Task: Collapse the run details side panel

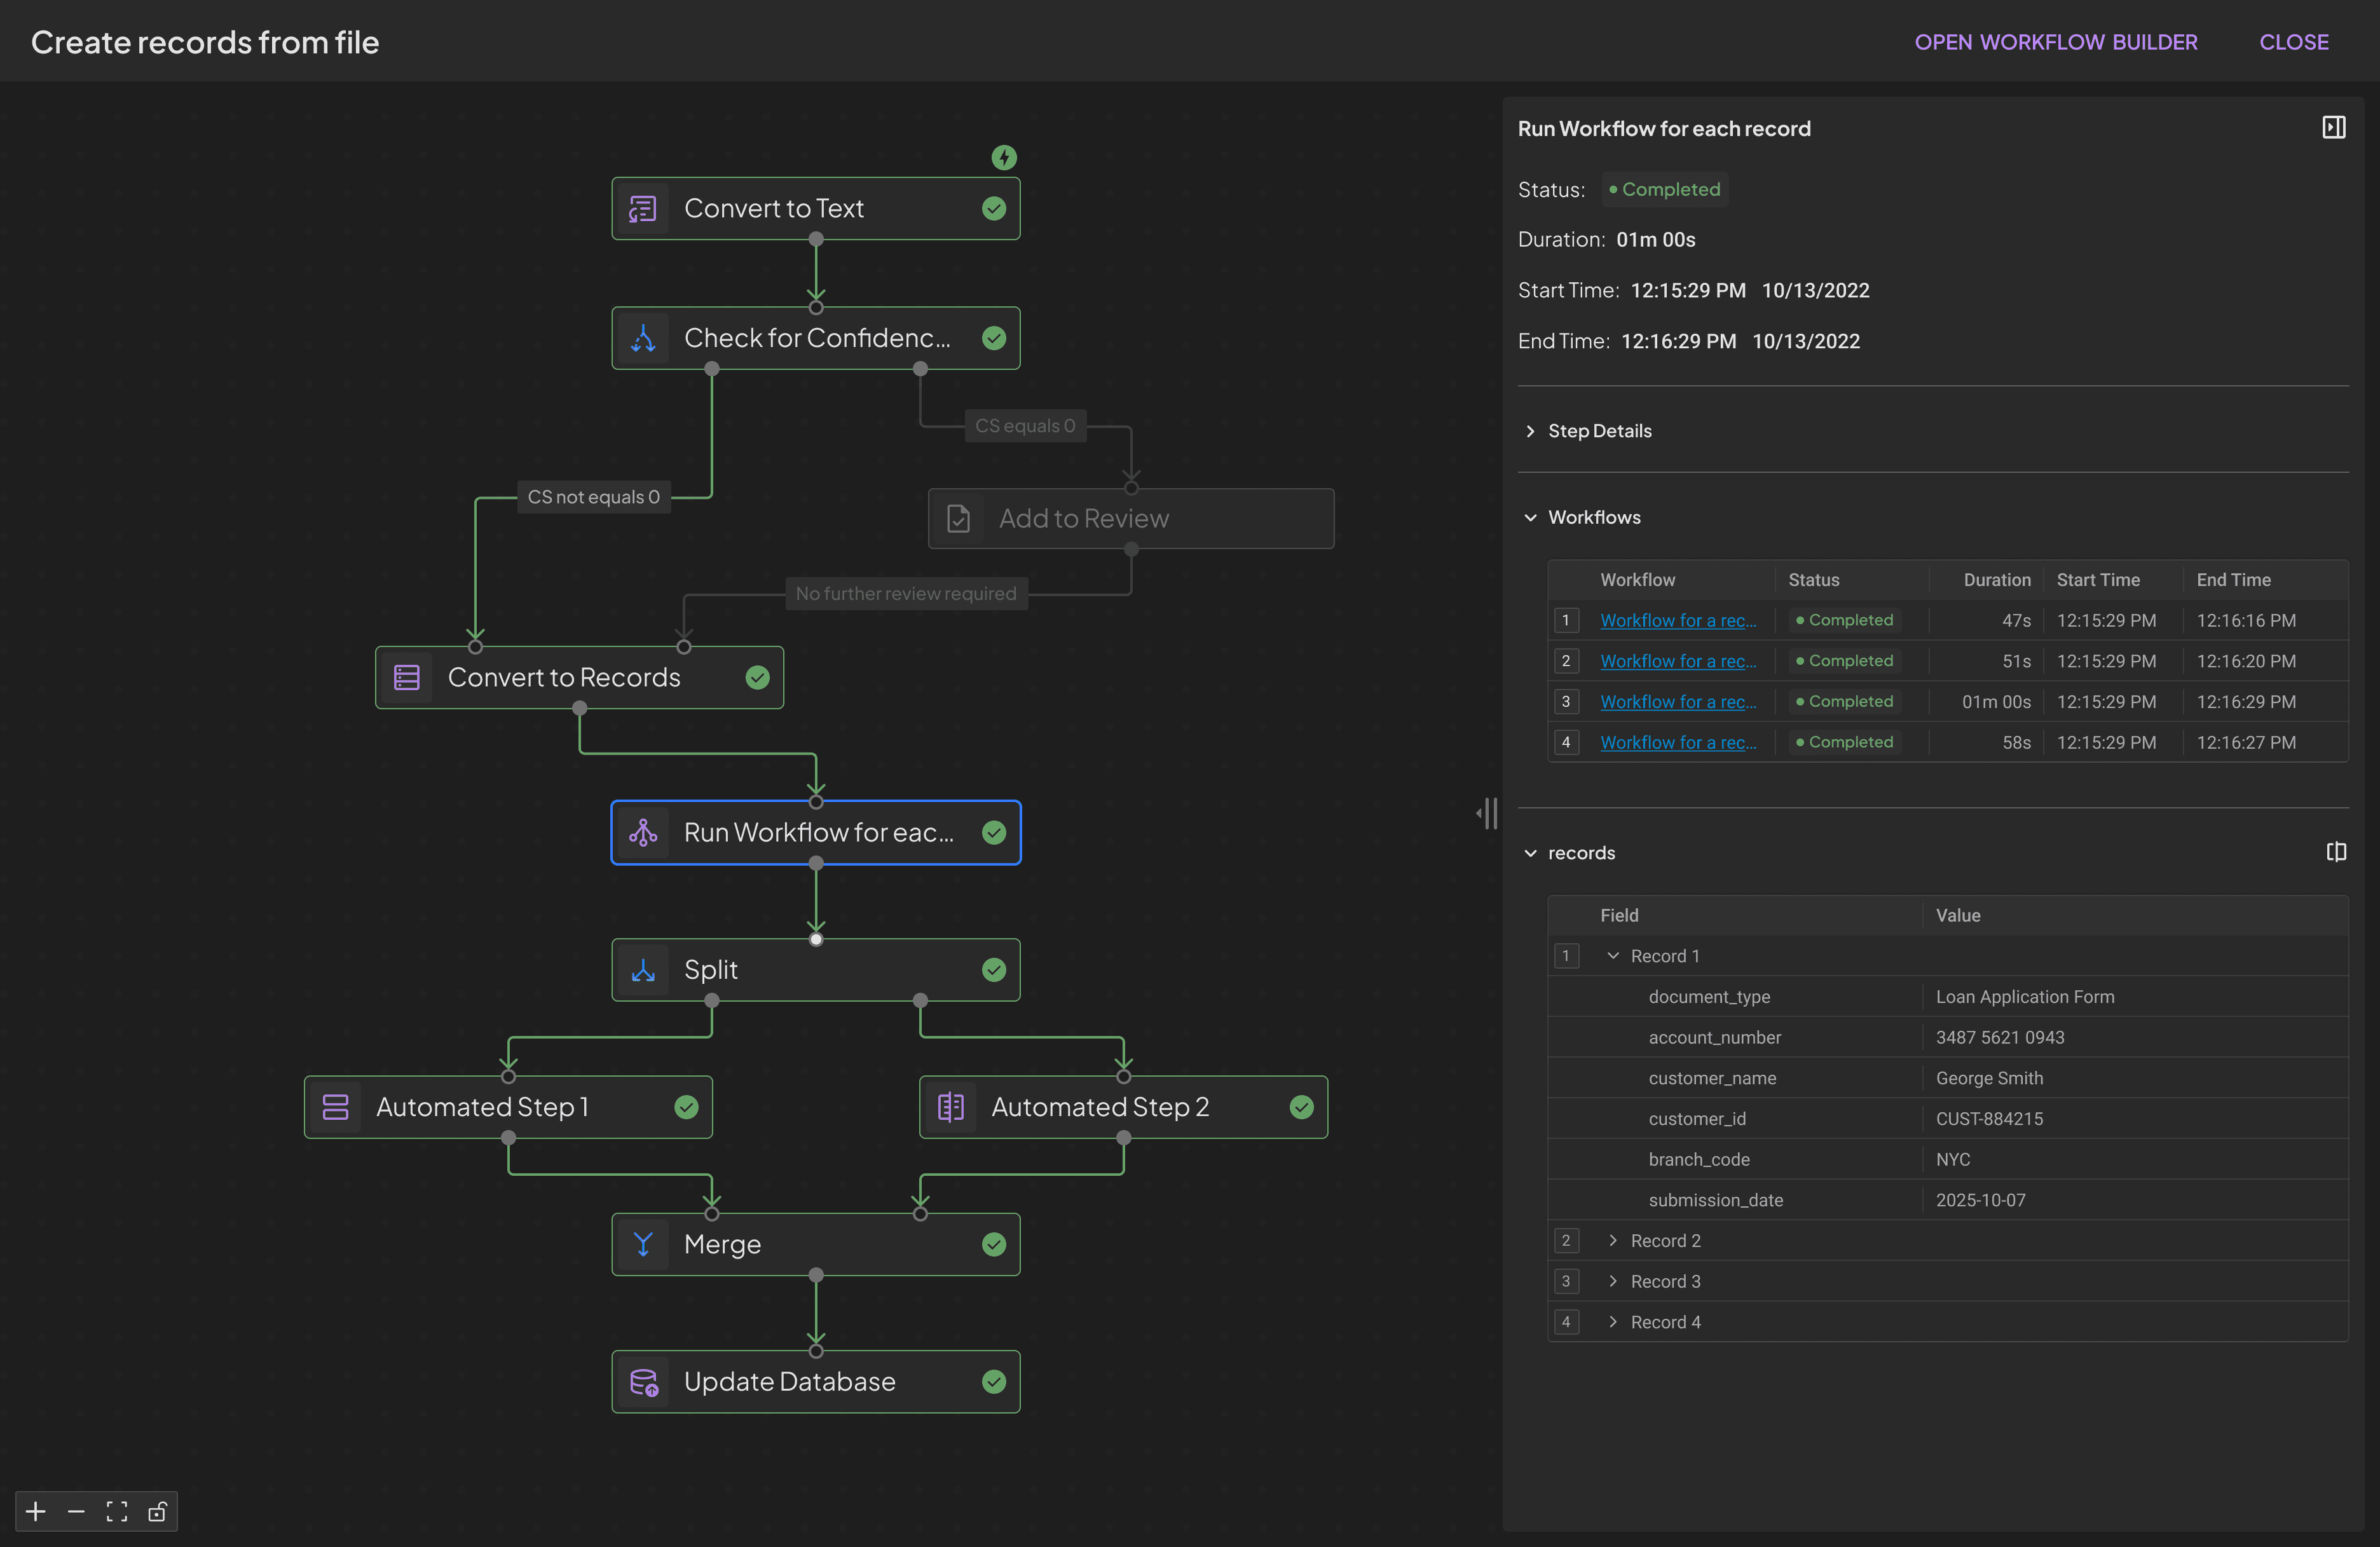Action: [2334, 127]
